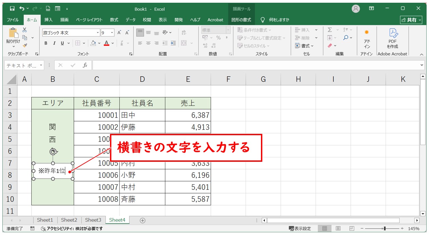
Task: Click the Save icon in title bar
Action: pos(12,9)
